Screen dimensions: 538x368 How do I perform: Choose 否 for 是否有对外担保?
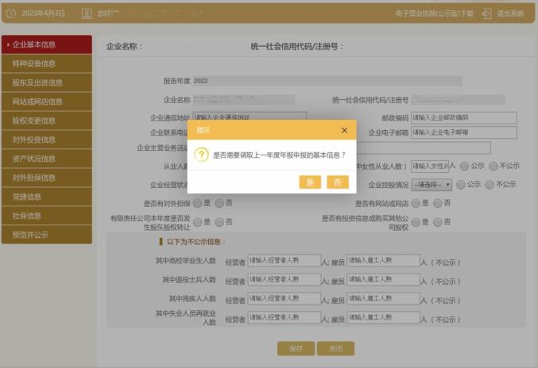click(x=219, y=203)
